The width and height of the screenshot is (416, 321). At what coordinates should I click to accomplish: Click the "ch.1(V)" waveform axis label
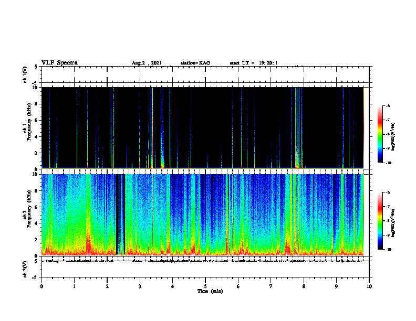tap(25, 74)
